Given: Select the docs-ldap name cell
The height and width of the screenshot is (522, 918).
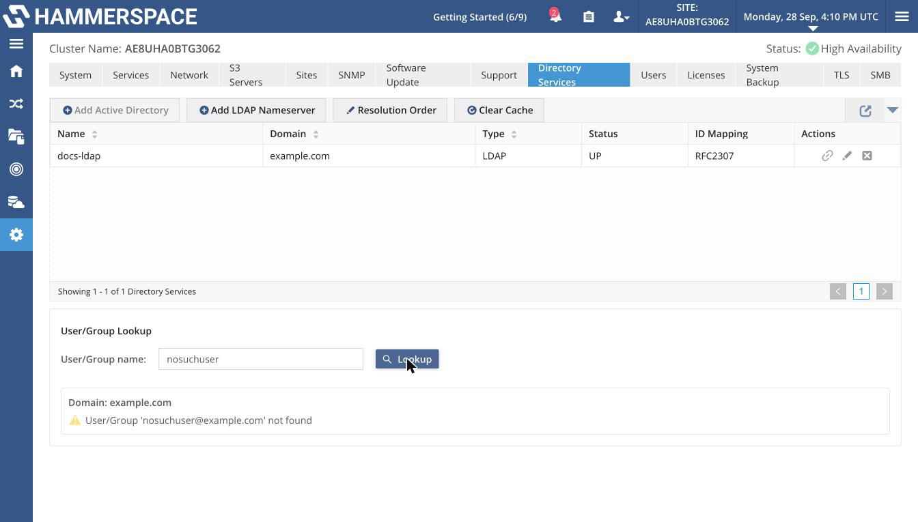Looking at the screenshot, I should (156, 156).
